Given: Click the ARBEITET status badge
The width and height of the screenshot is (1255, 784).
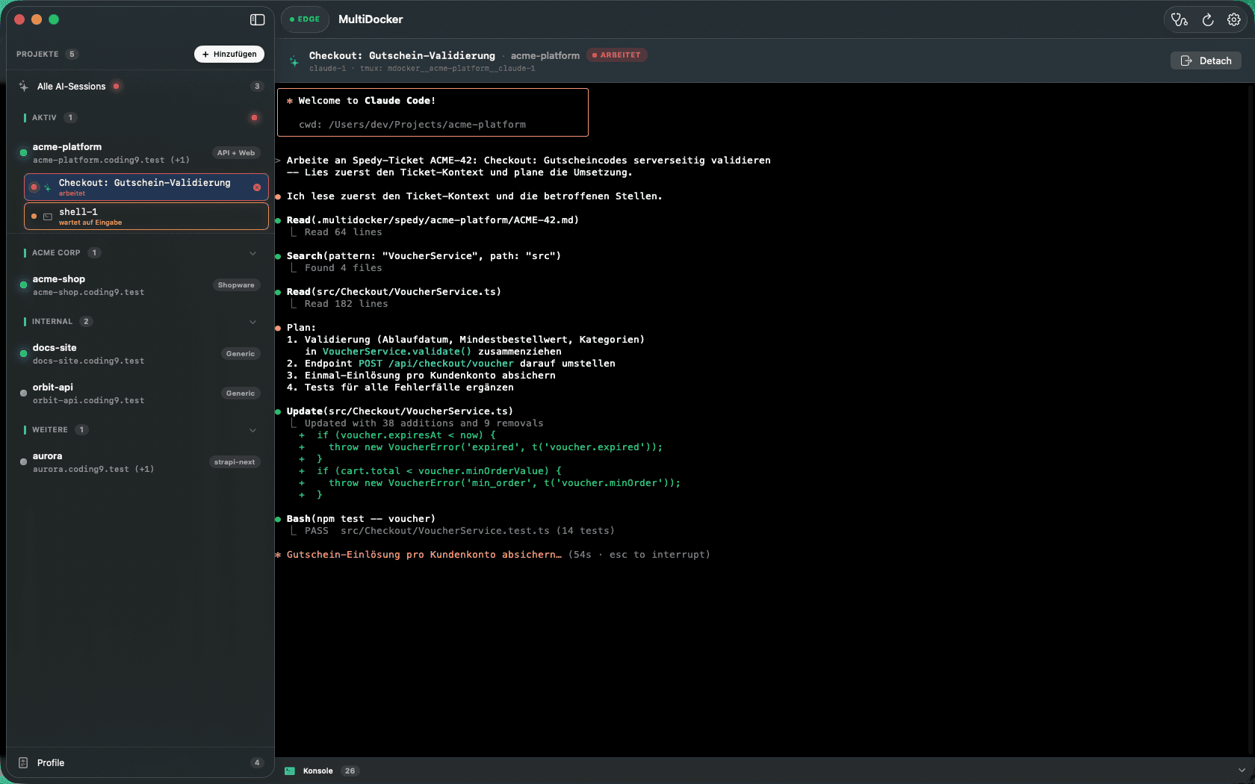Looking at the screenshot, I should pyautogui.click(x=616, y=55).
